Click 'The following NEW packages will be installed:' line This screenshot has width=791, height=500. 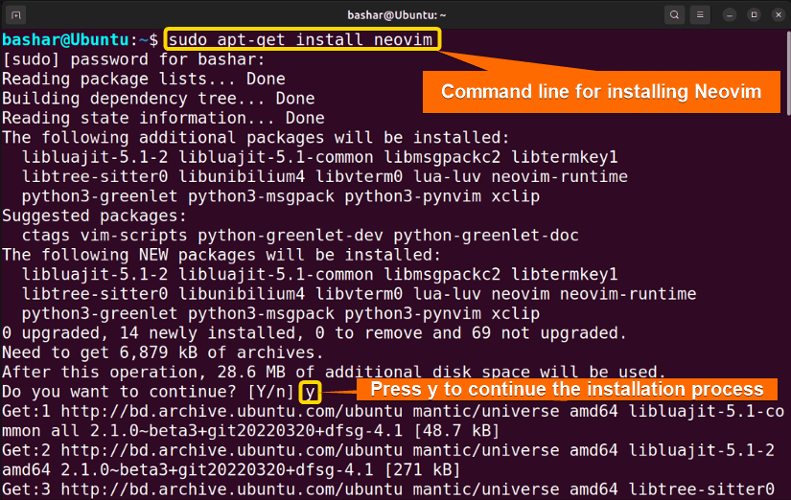221,255
